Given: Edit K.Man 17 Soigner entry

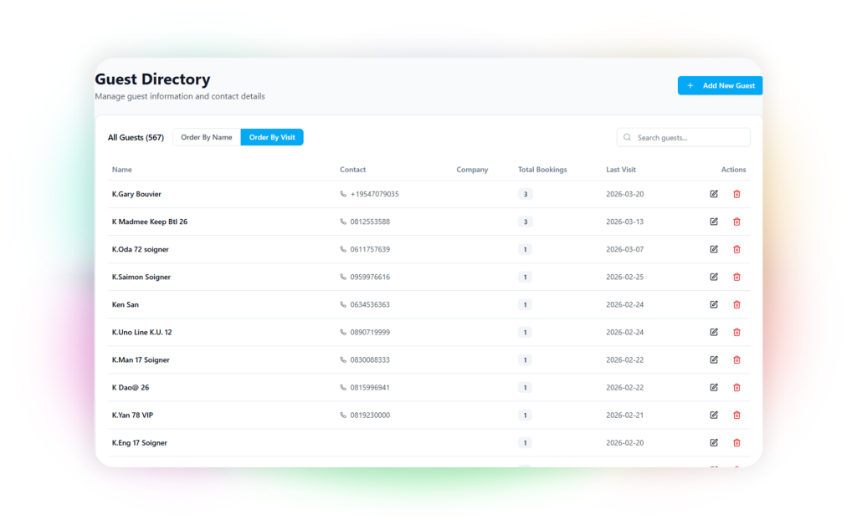Looking at the screenshot, I should (x=714, y=359).
